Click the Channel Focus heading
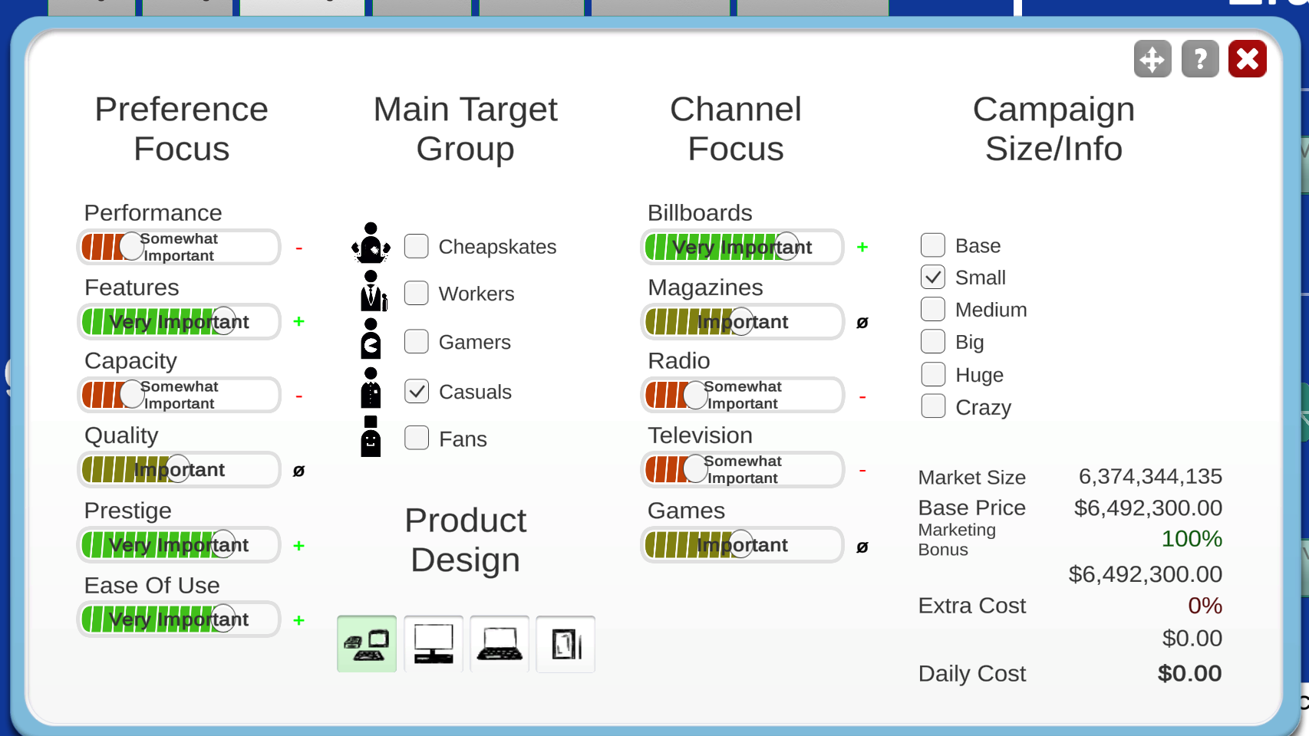This screenshot has width=1309, height=736. tap(736, 129)
